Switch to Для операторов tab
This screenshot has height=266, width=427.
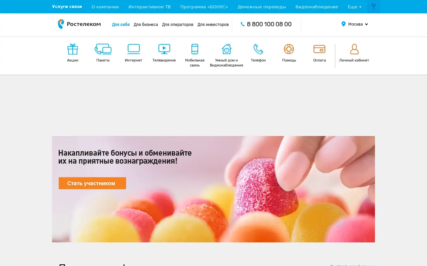tap(178, 25)
